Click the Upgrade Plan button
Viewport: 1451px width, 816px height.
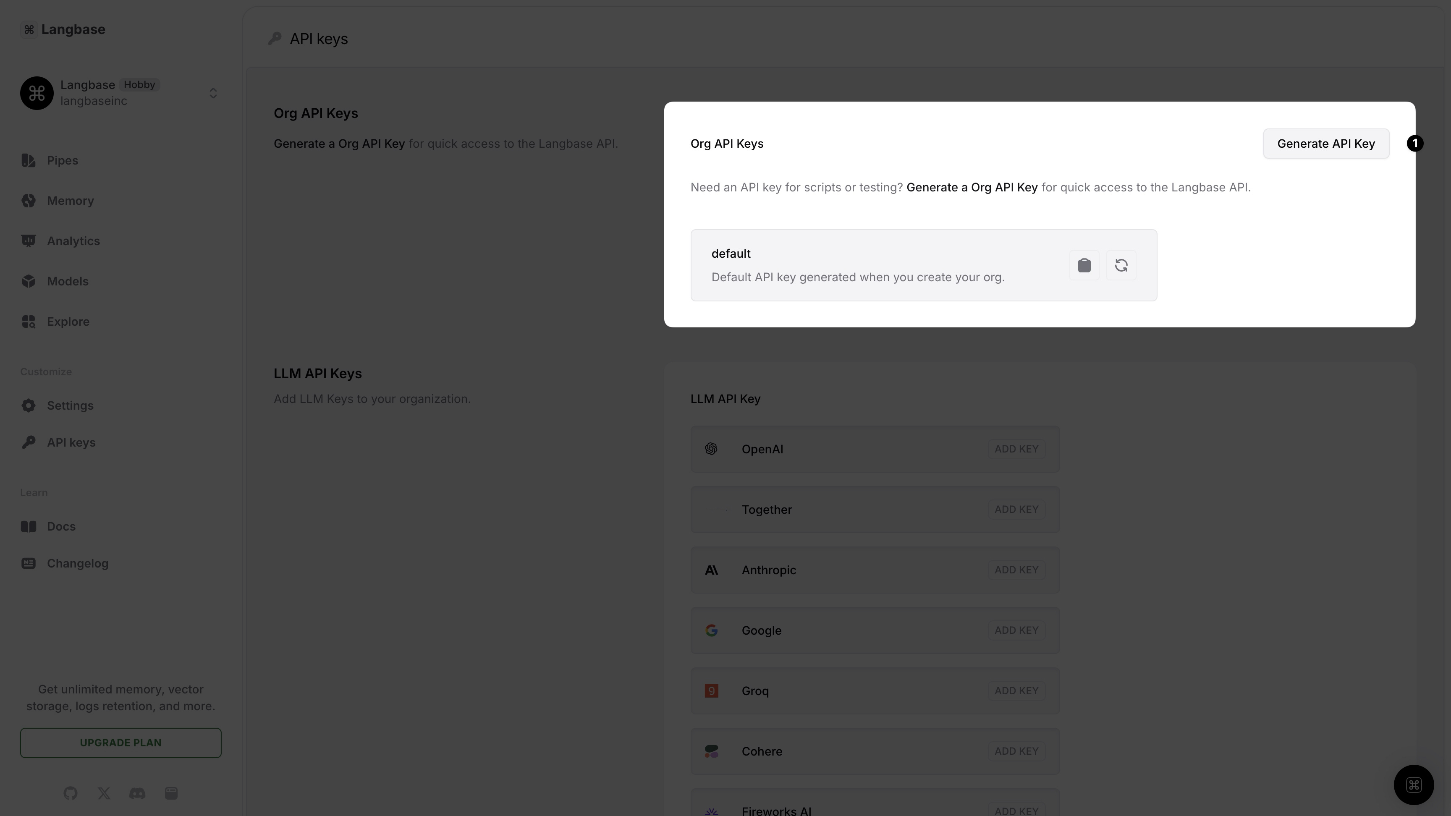point(120,743)
